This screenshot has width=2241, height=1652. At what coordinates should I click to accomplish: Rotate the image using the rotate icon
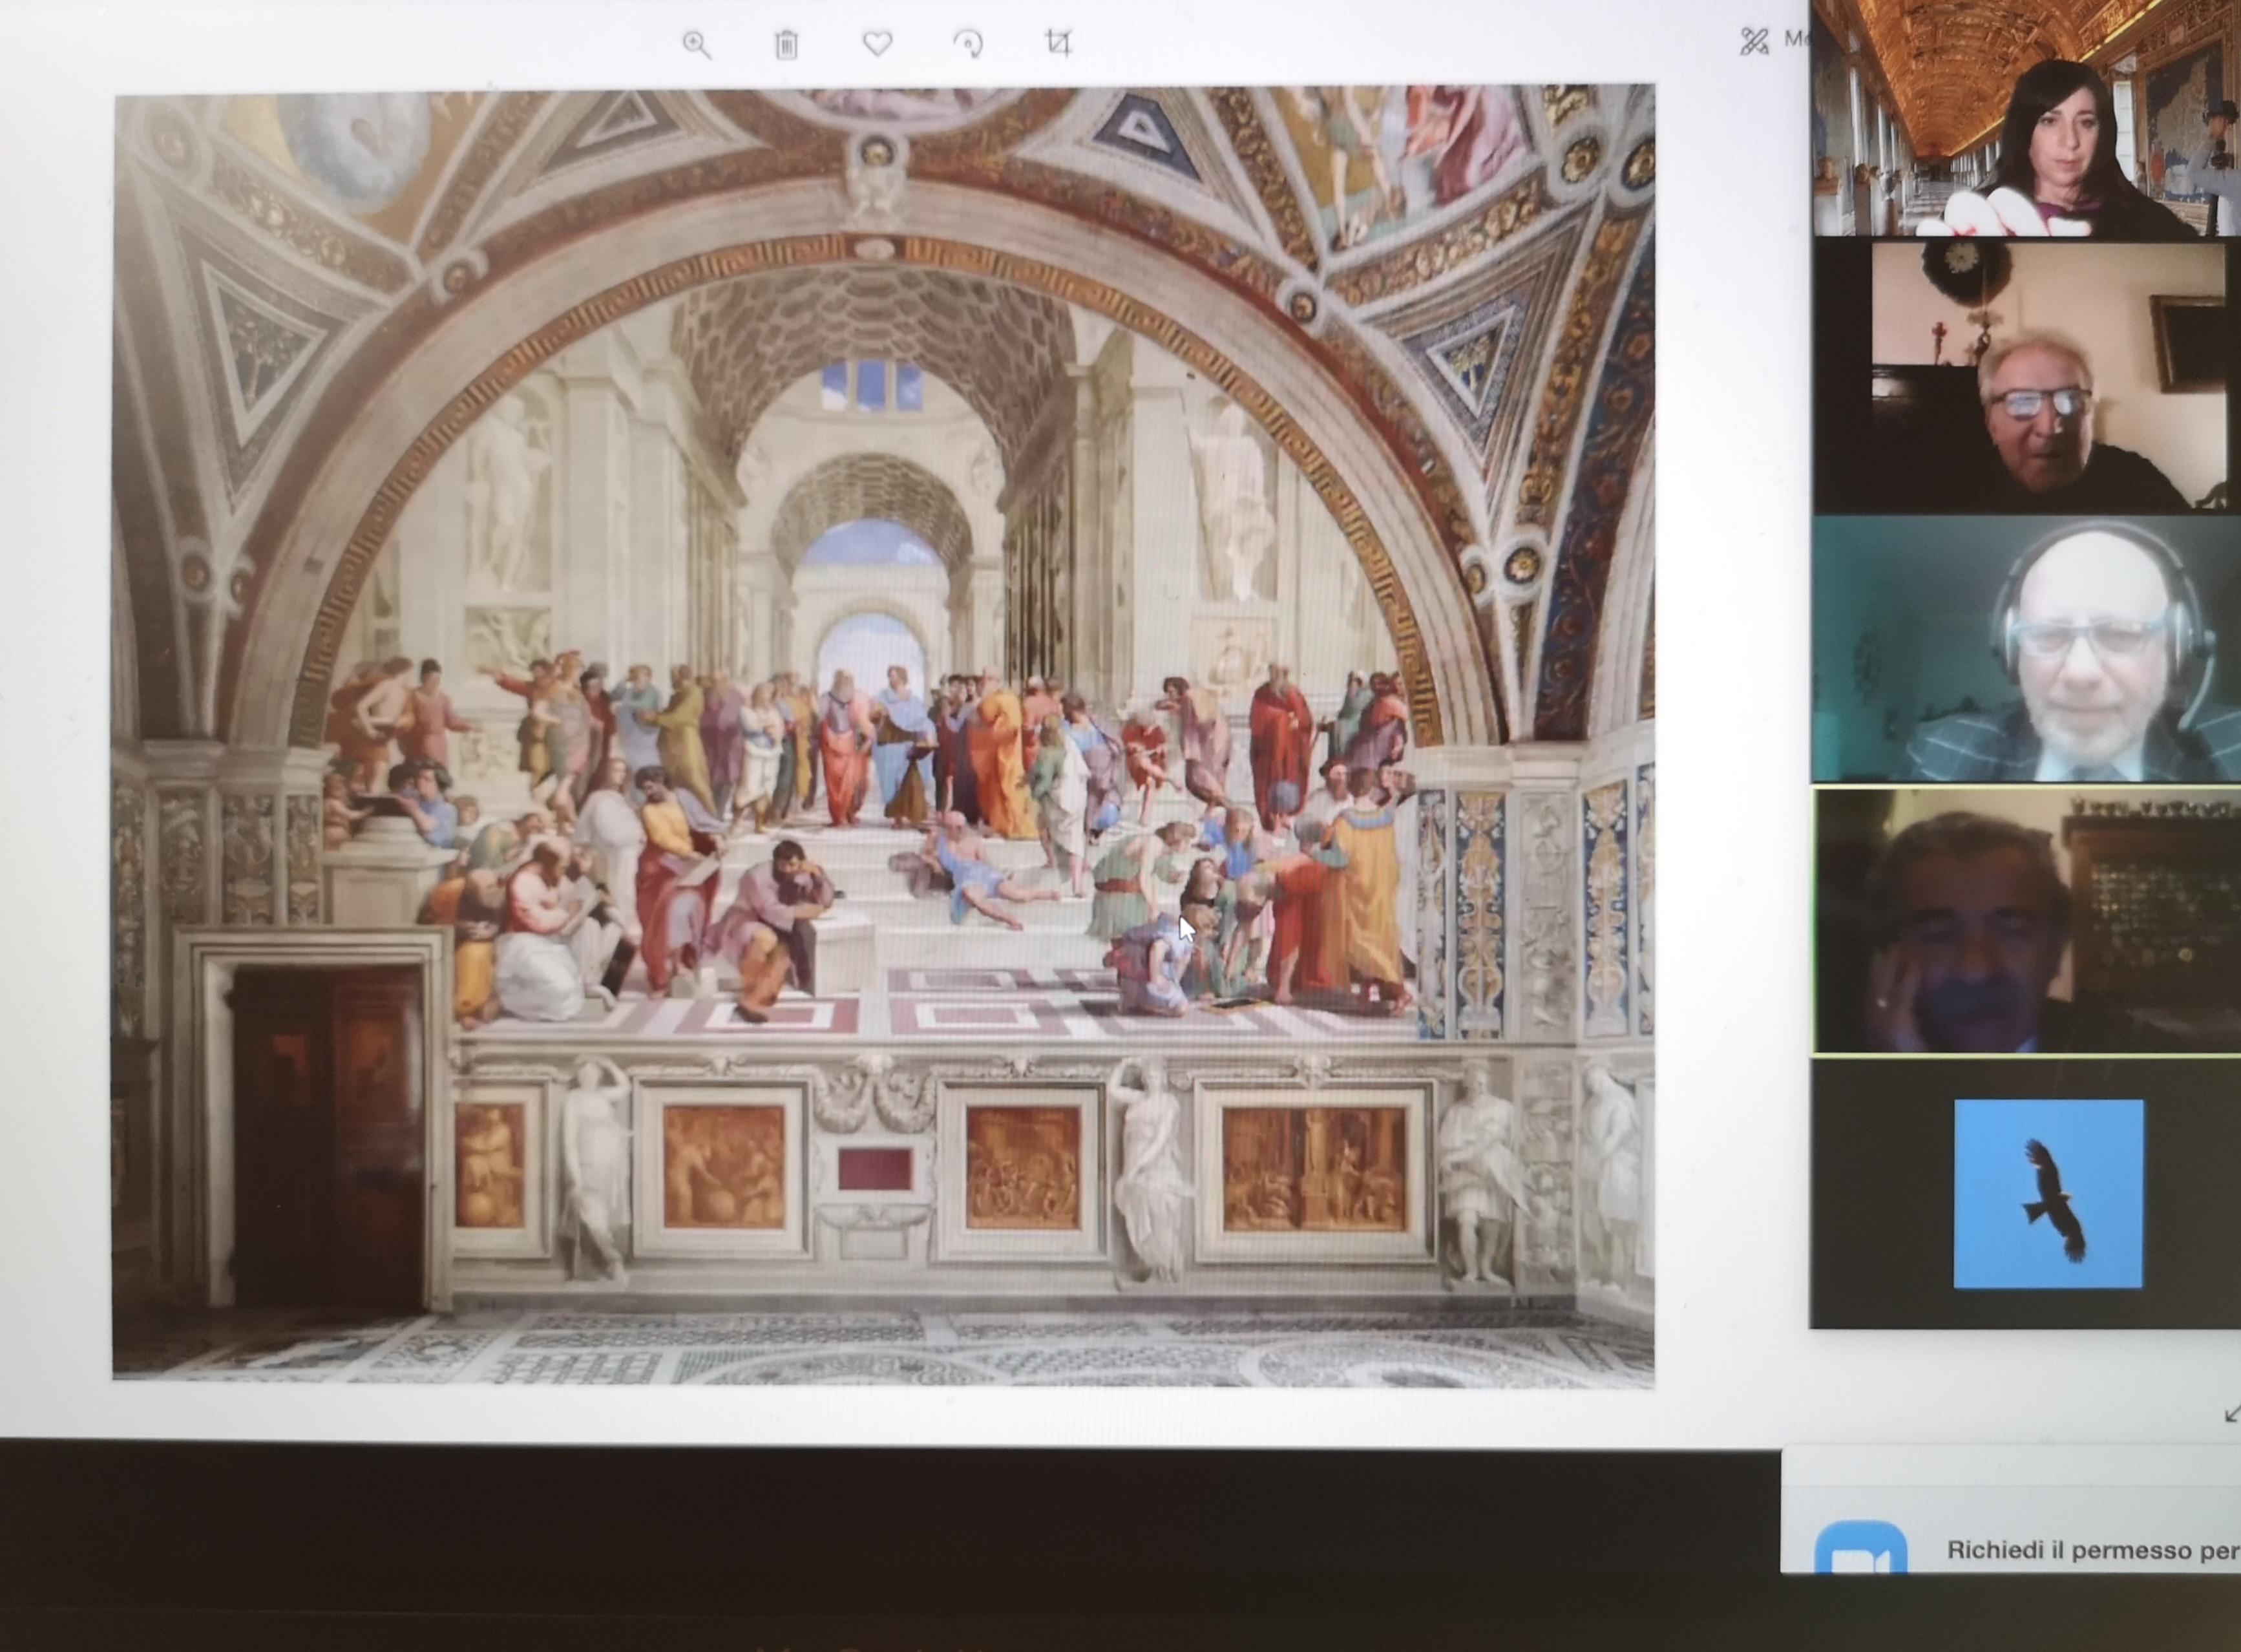tap(969, 44)
